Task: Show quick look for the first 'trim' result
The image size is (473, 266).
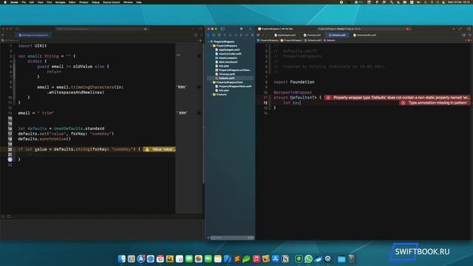Action: pyautogui.click(x=199, y=87)
